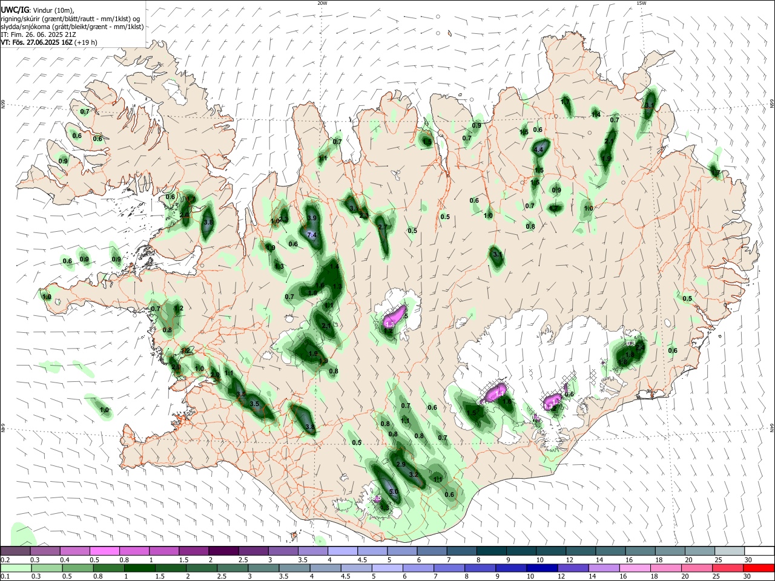Select the bright pink 0.5–0.8 snow swatch
This screenshot has height=581, width=775.
pyautogui.click(x=105, y=551)
